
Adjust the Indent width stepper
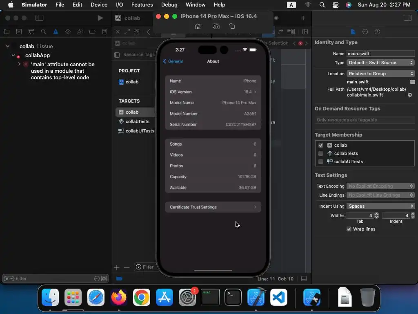(x=413, y=215)
